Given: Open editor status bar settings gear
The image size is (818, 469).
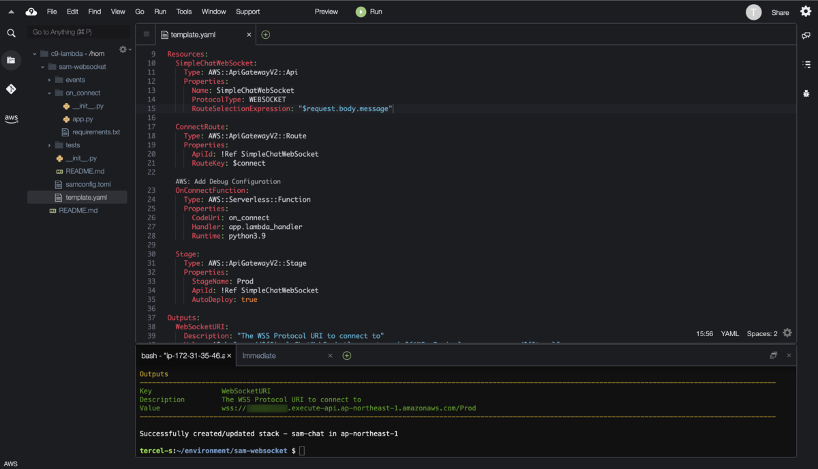Looking at the screenshot, I should tap(787, 333).
